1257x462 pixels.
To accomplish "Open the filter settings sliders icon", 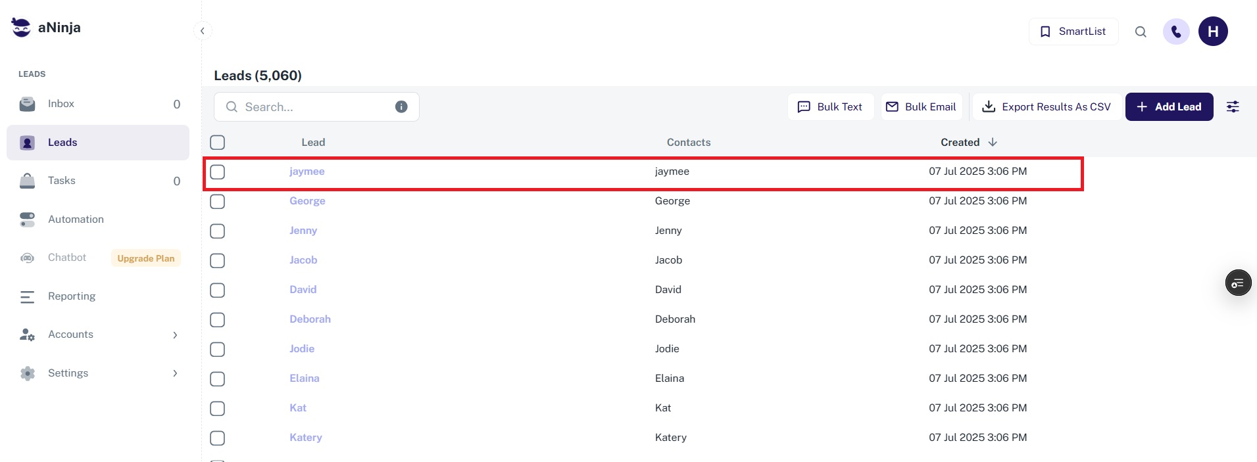I will [1233, 107].
